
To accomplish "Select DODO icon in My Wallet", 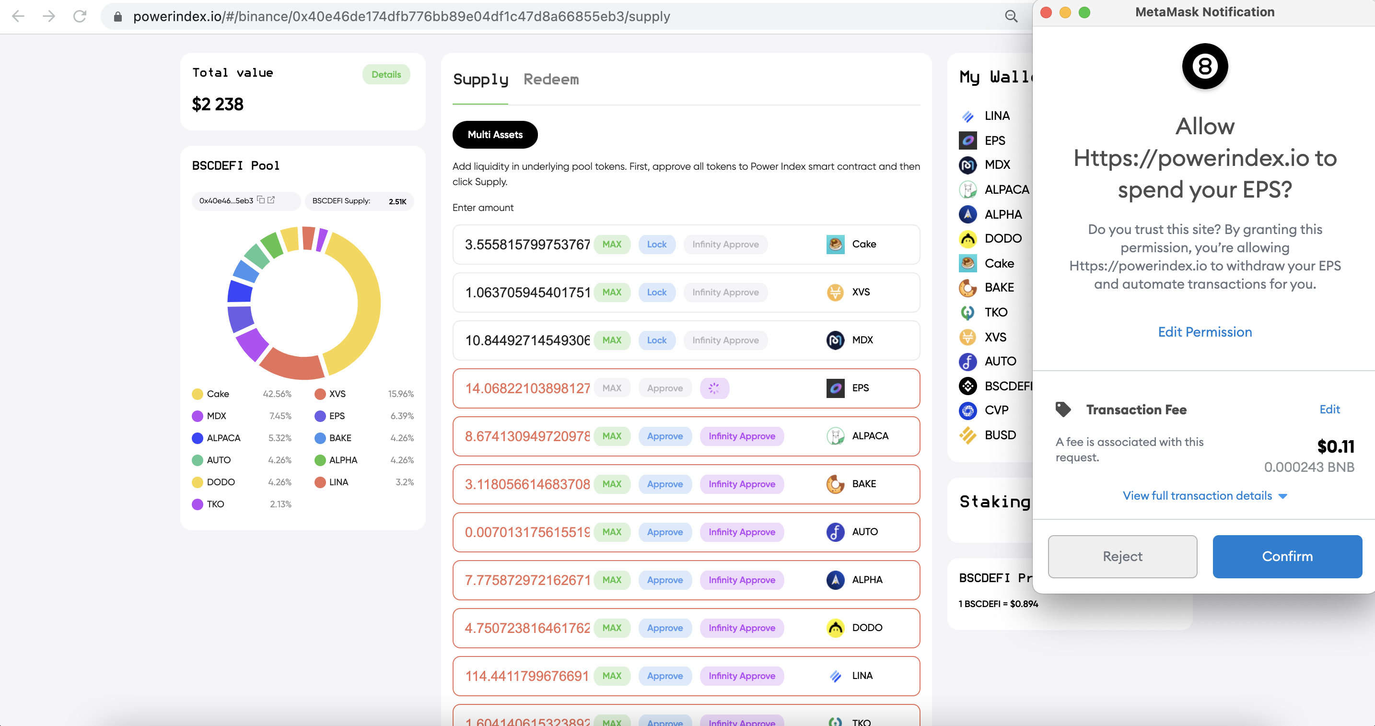I will [x=967, y=239].
